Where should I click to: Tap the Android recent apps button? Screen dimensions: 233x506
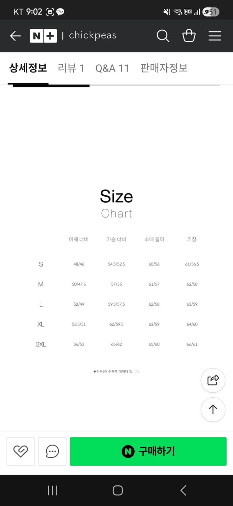53,490
